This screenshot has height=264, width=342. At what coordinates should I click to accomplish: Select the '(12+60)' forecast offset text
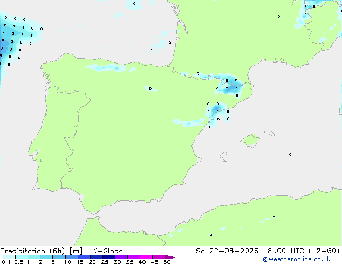[324, 251]
